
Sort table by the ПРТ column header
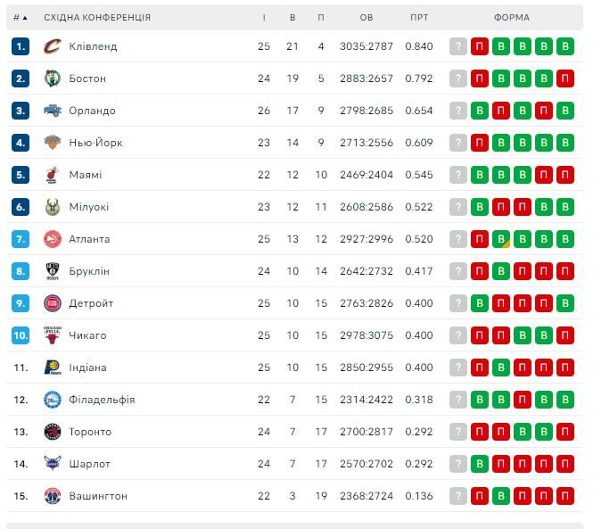[x=419, y=18]
